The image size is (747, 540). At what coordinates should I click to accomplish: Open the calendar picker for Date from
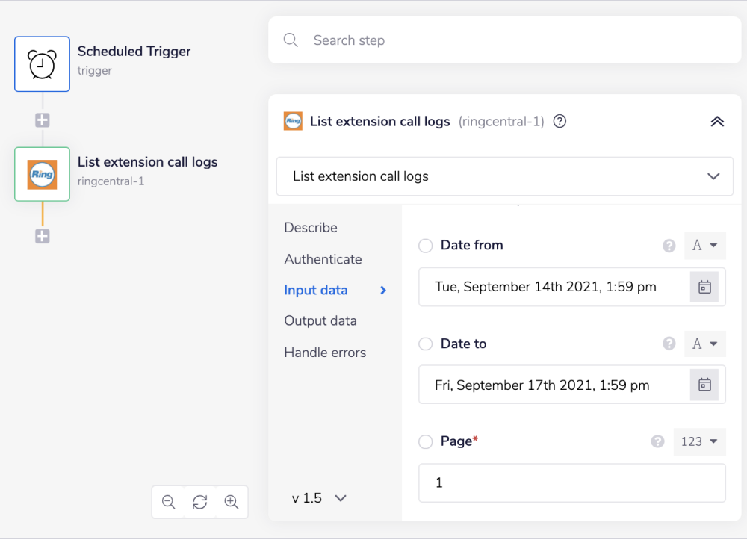(x=704, y=287)
